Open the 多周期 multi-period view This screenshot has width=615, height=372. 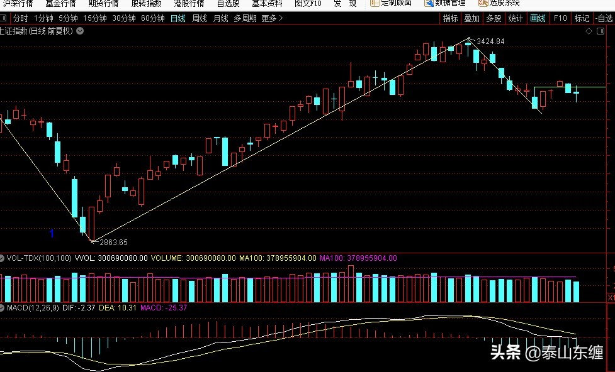[245, 18]
